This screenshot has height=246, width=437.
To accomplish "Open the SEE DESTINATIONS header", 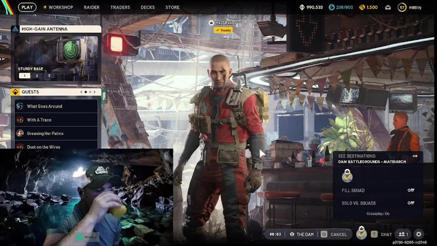I will [x=357, y=156].
